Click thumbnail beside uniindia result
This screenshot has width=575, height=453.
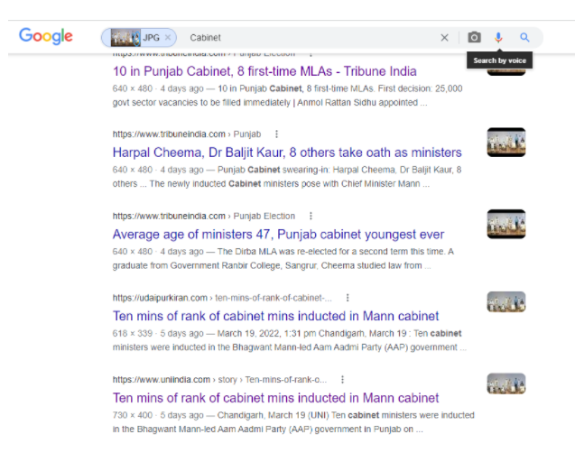coord(505,384)
